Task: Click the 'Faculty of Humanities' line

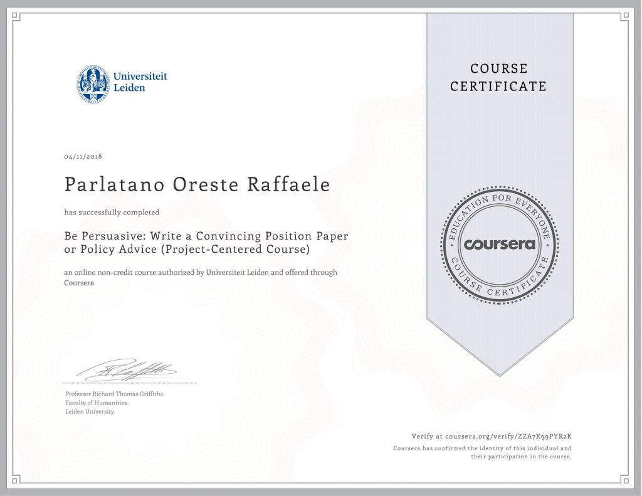Action: coord(96,403)
